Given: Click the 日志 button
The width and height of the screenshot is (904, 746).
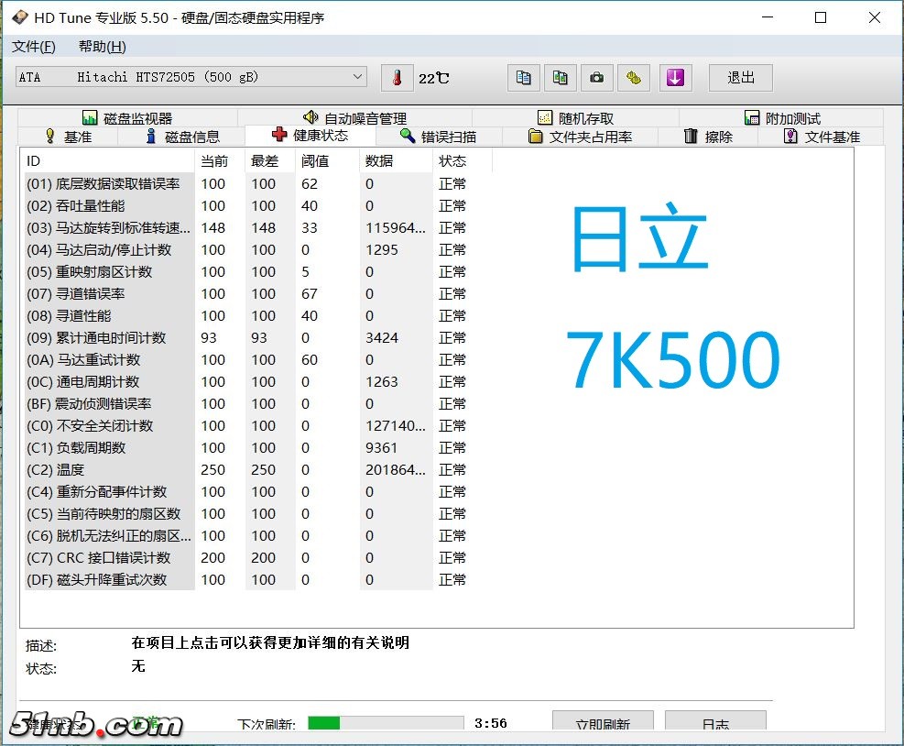Looking at the screenshot, I should click(x=715, y=724).
